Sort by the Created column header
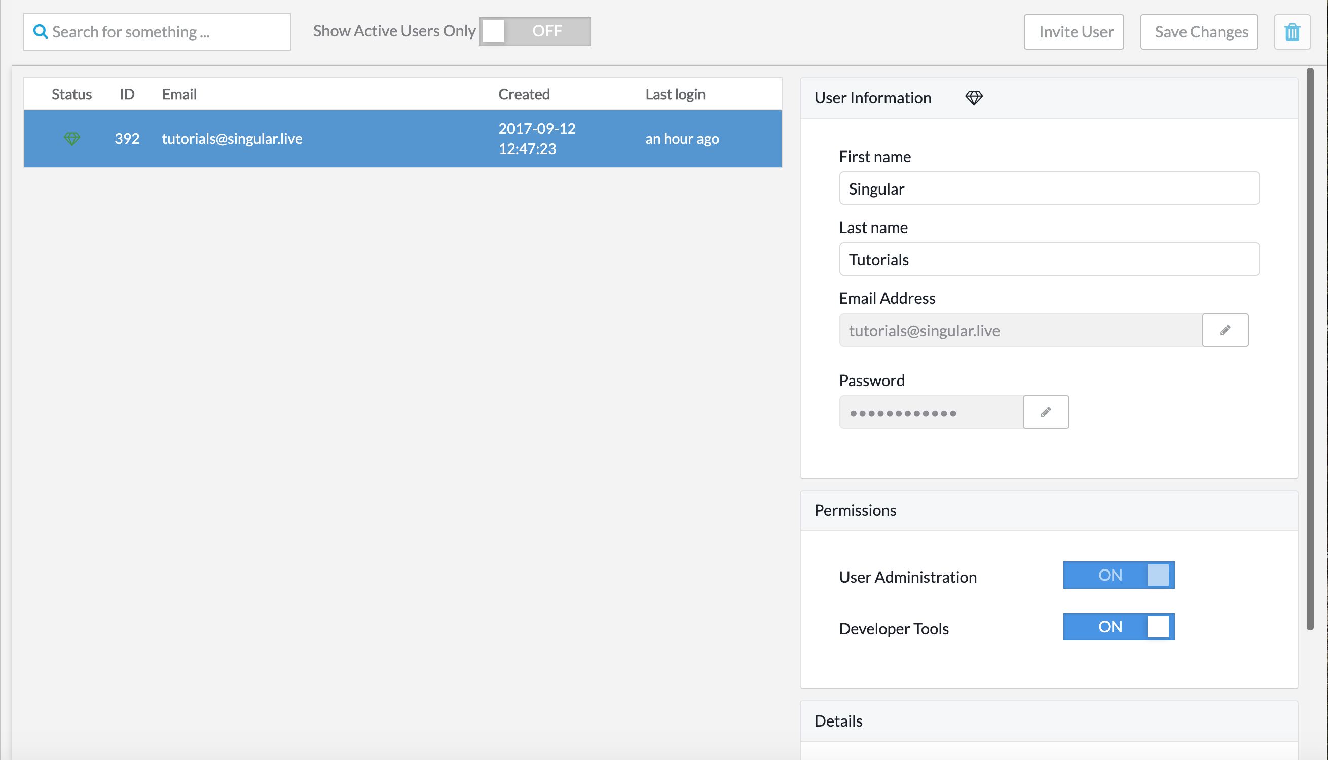This screenshot has height=760, width=1328. 524,94
